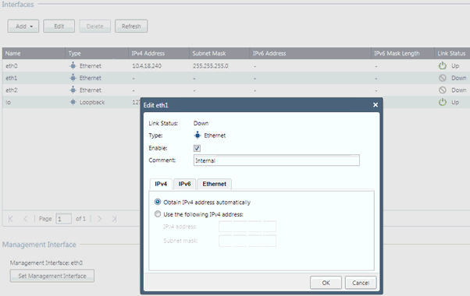Go to first page of interfaces table
Image resolution: width=470 pixels, height=296 pixels.
point(11,219)
